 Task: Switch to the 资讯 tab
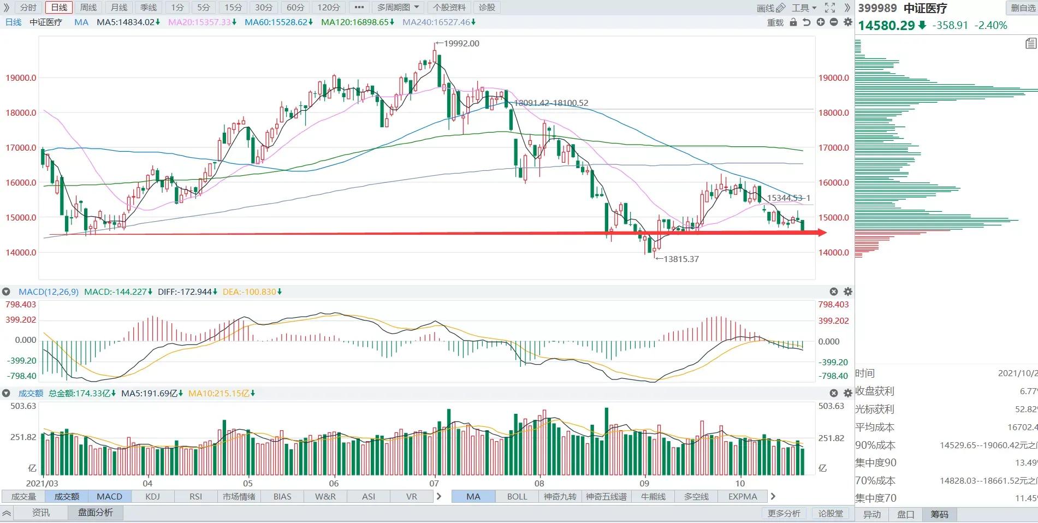pos(41,513)
